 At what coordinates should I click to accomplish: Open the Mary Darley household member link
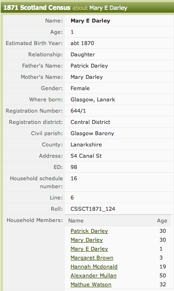(x=87, y=240)
